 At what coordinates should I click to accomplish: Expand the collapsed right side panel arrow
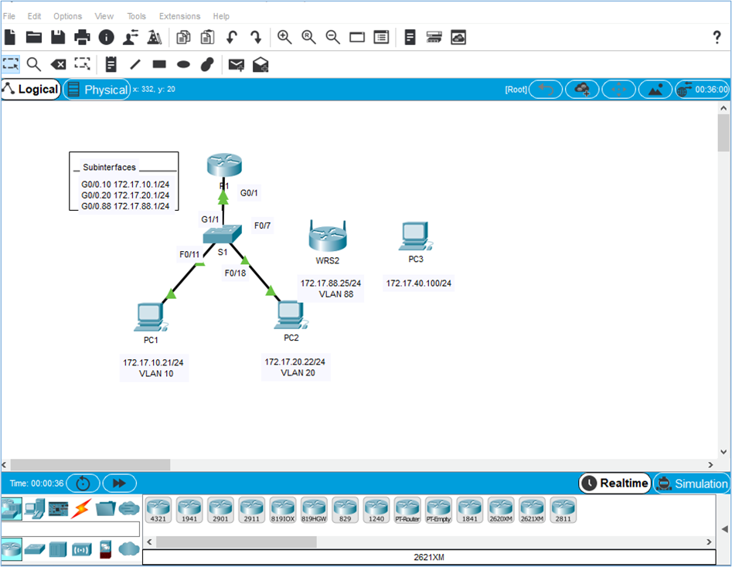pos(724,528)
